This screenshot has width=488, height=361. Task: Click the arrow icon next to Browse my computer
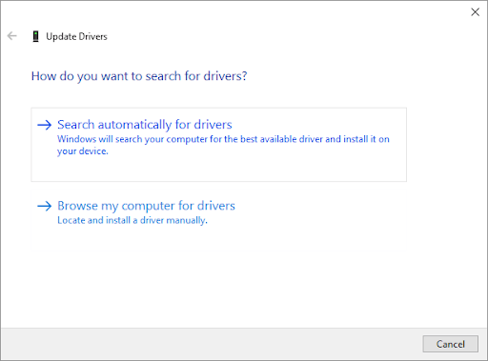coord(44,206)
